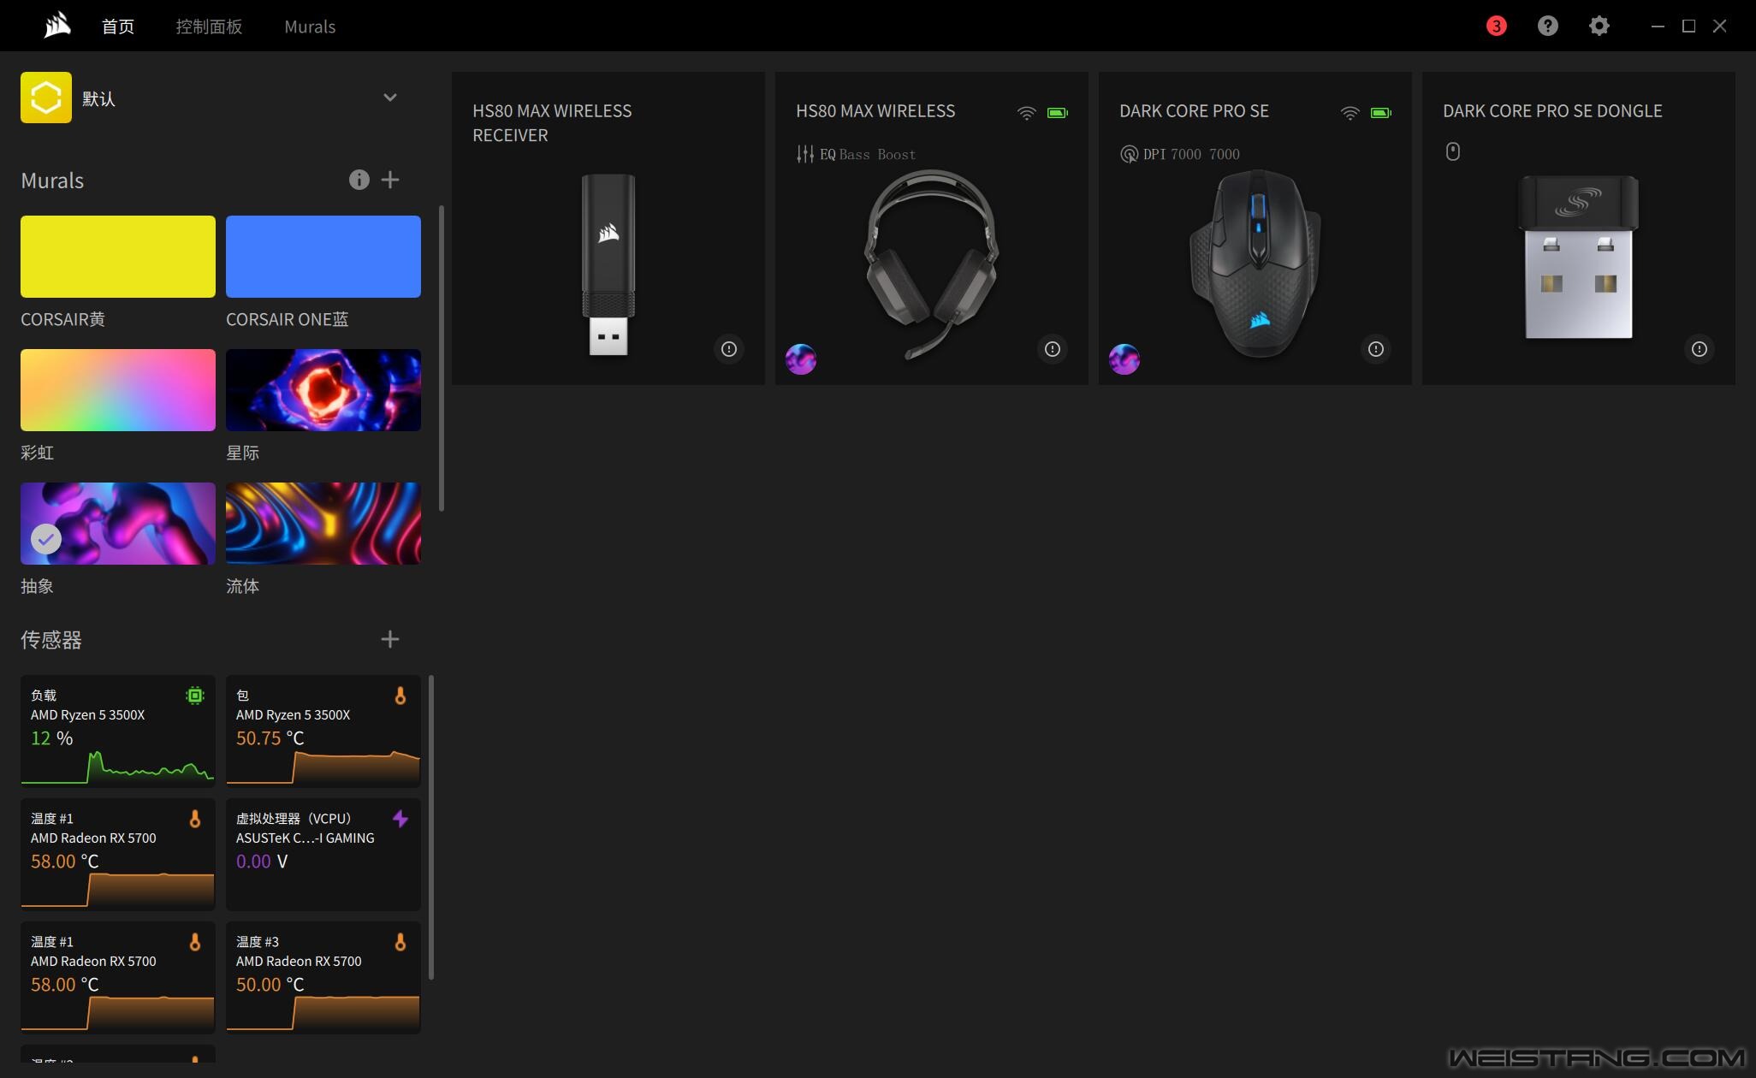Open HS80 MAX Wireless headset alert icon
Image resolution: width=1756 pixels, height=1078 pixels.
pyautogui.click(x=1053, y=349)
